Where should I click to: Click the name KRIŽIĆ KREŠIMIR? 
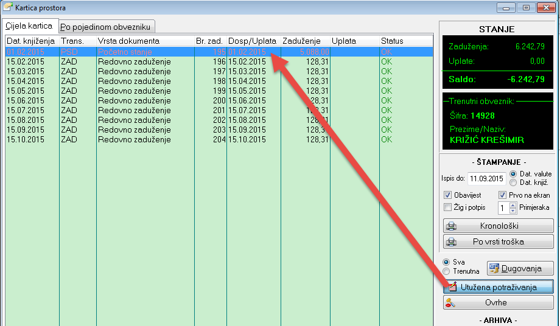coord(487,140)
